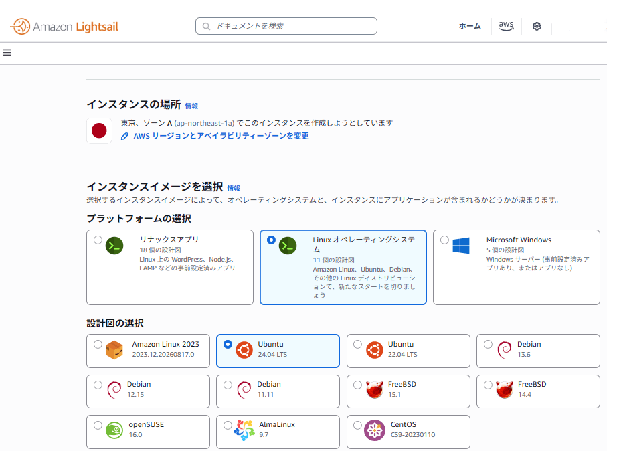Select the openSUSE 16.0 radio button
This screenshot has width=623, height=451.
pyautogui.click(x=98, y=425)
